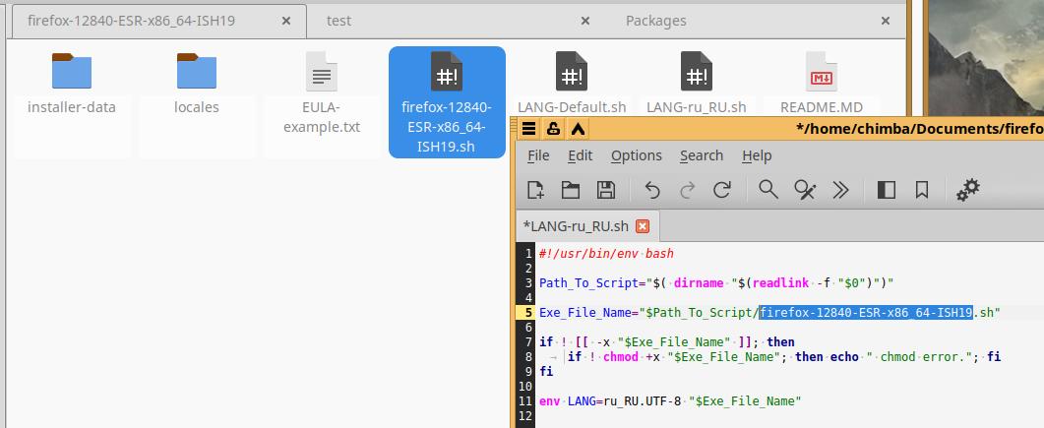Image resolution: width=1044 pixels, height=428 pixels.
Task: Toggle the bookmark on current line
Action: click(922, 190)
